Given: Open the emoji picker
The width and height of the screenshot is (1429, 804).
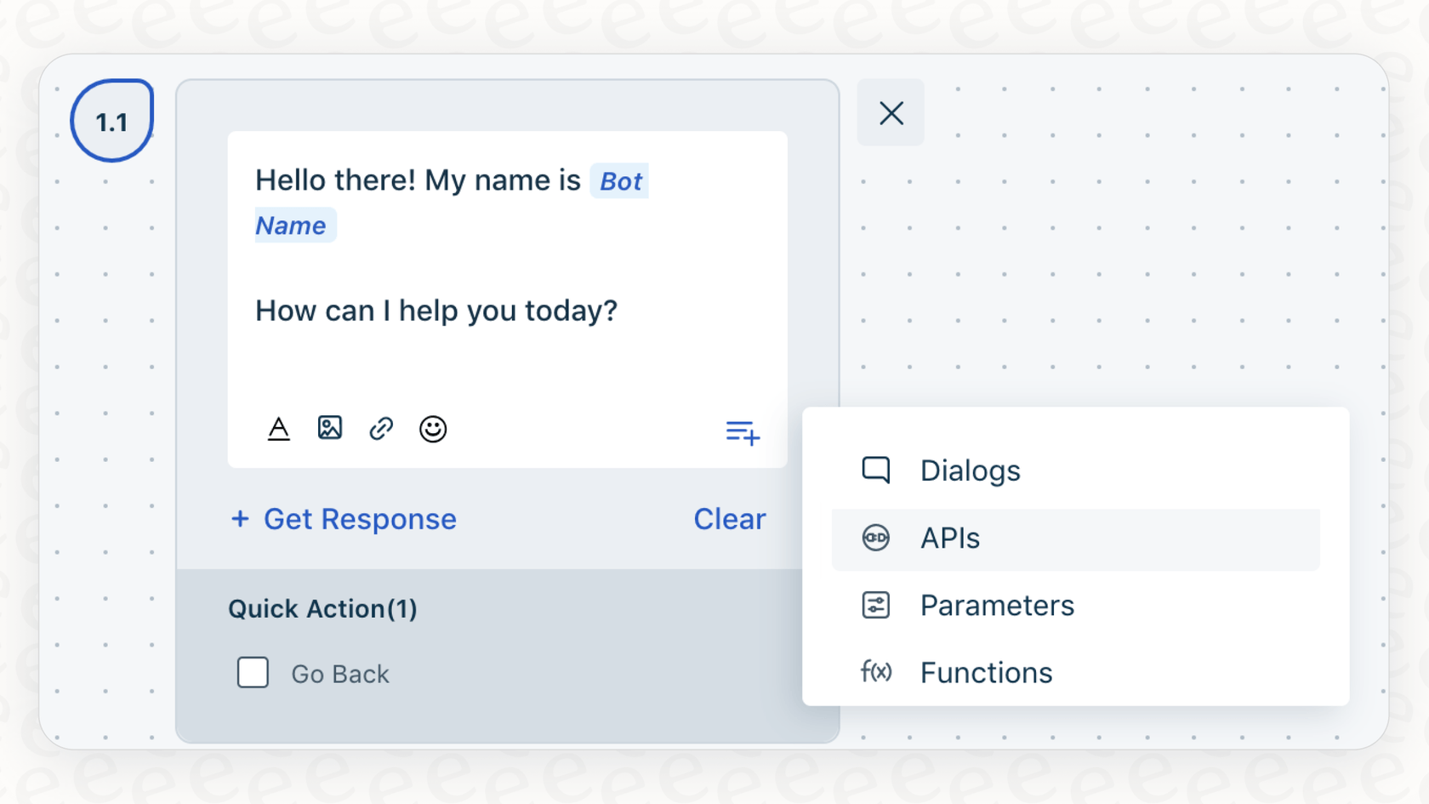Looking at the screenshot, I should pyautogui.click(x=433, y=429).
